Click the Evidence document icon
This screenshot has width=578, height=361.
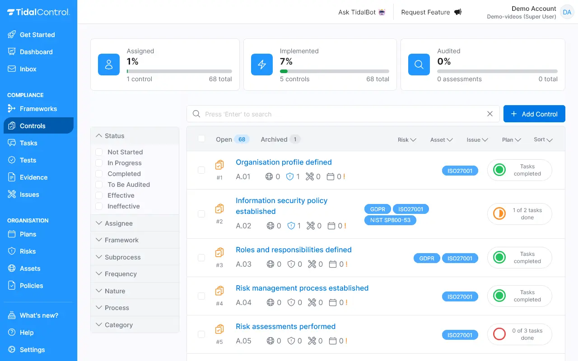(12, 177)
